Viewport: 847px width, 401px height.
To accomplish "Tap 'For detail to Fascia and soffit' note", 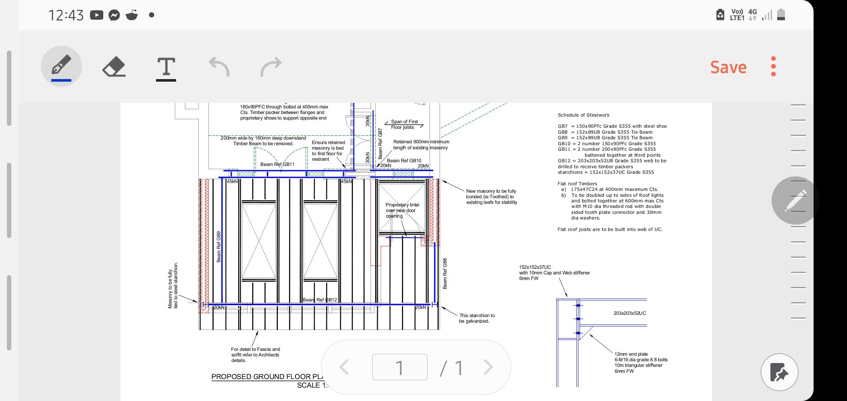I will [256, 355].
